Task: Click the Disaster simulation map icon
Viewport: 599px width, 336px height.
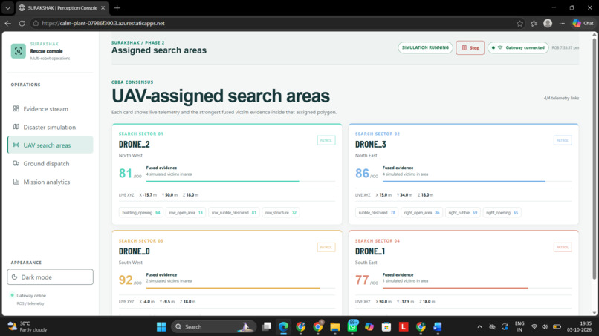Action: 16,127
